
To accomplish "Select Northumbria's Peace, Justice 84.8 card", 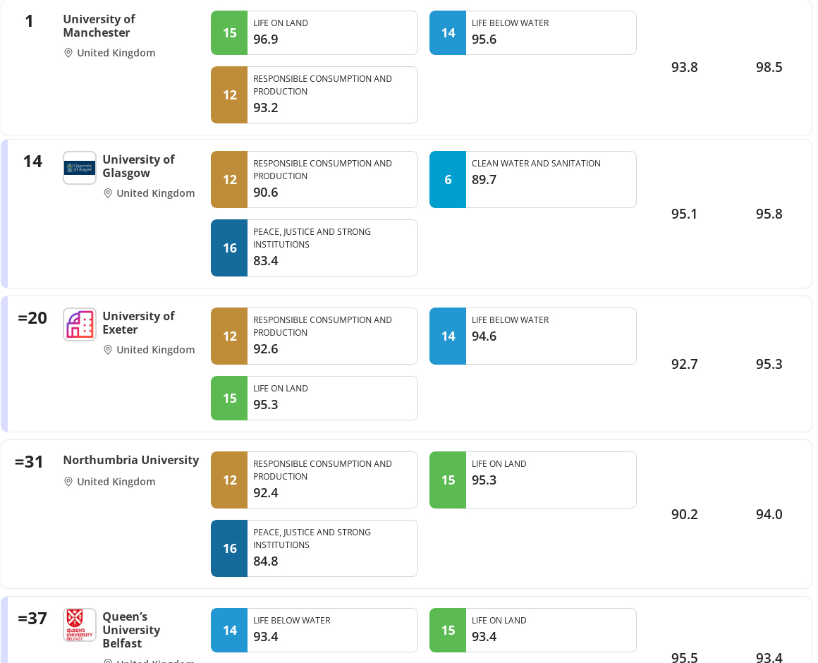I will pyautogui.click(x=314, y=548).
